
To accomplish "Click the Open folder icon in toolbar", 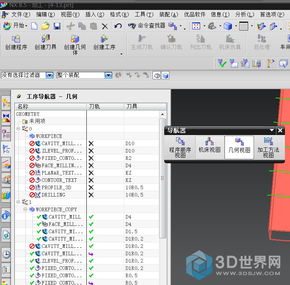I will pos(46,26).
